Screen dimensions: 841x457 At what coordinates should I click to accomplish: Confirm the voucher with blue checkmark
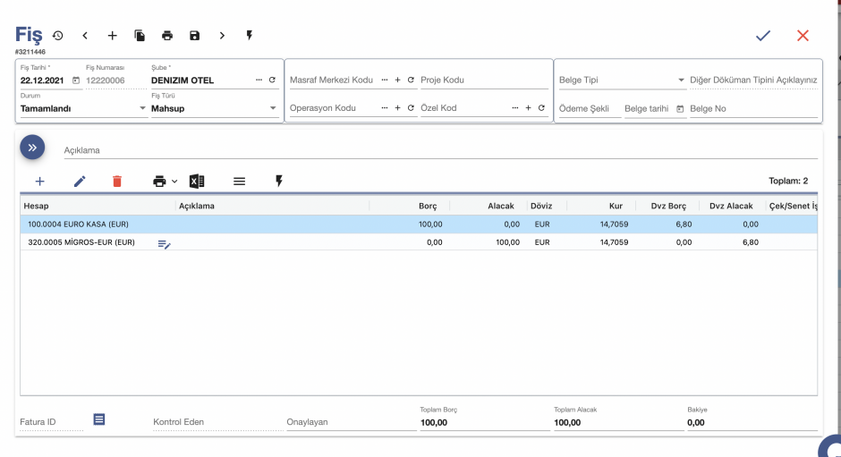[x=762, y=36]
